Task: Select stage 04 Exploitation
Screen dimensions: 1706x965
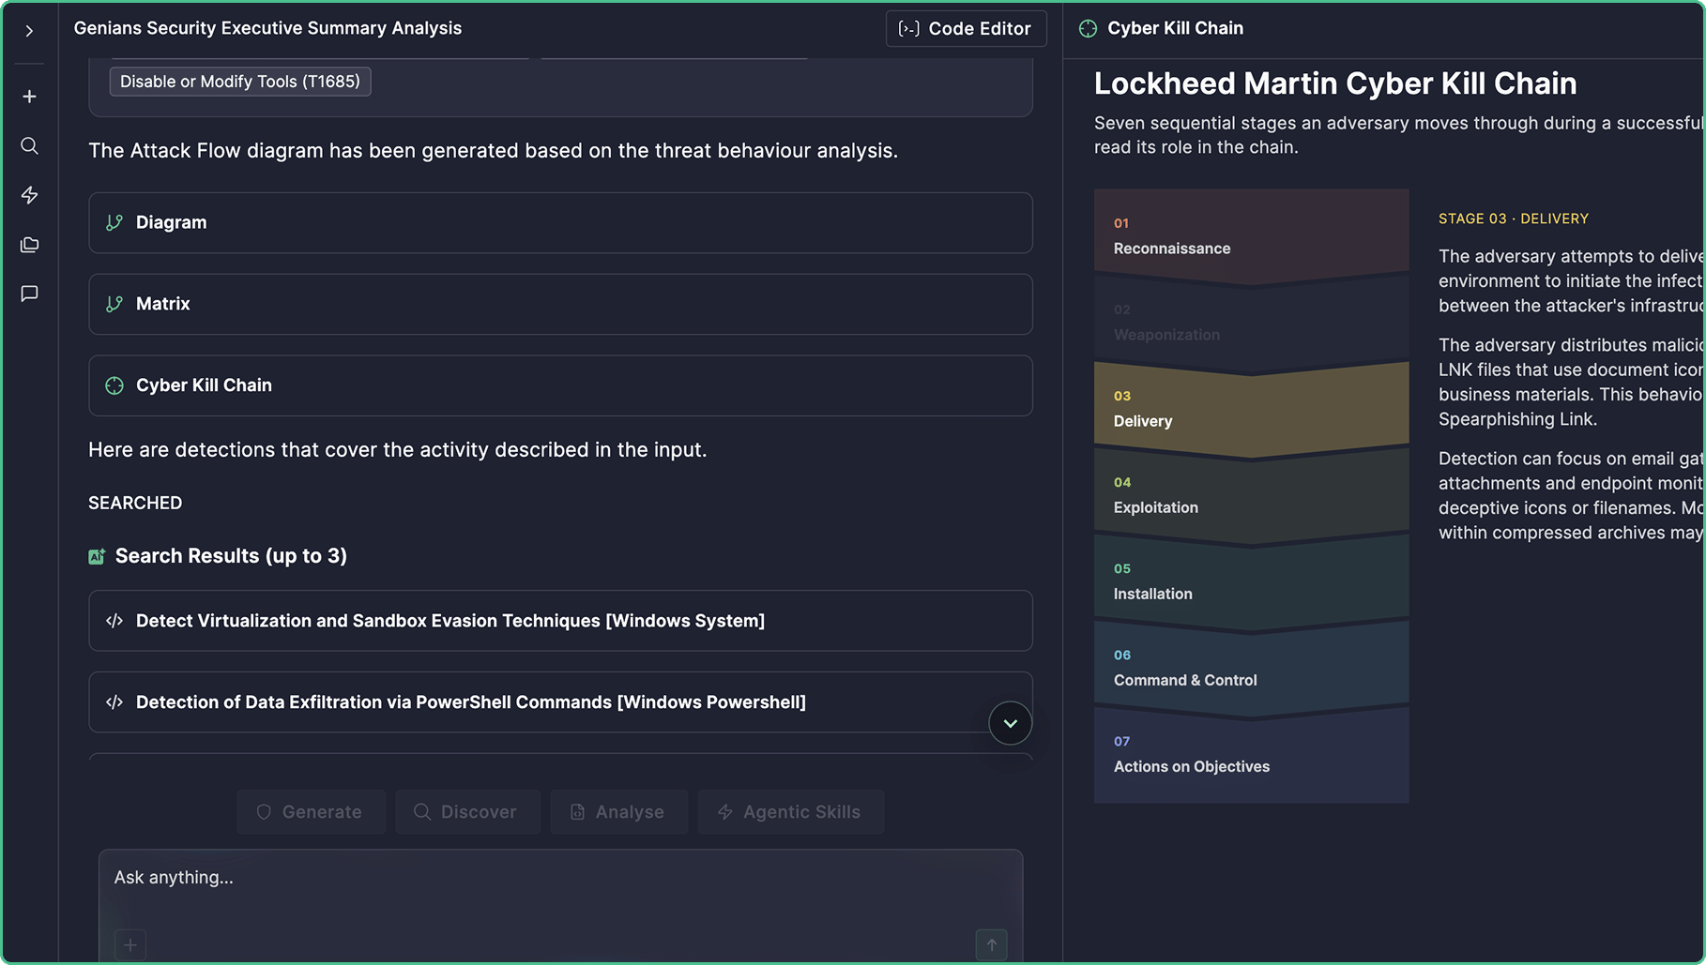Action: click(1251, 495)
